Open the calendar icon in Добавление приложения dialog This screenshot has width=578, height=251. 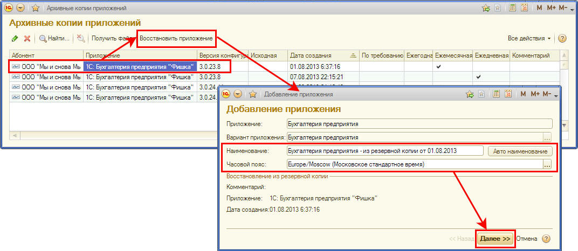(508, 94)
